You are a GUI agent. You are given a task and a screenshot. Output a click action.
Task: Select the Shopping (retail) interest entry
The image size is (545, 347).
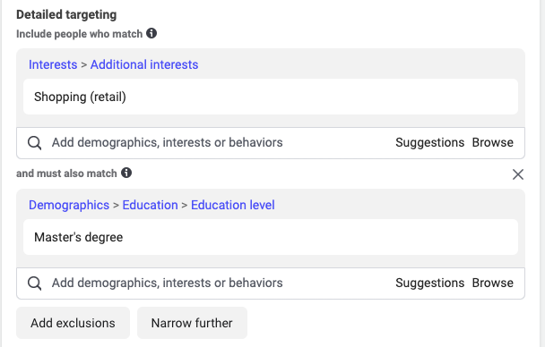click(x=271, y=97)
